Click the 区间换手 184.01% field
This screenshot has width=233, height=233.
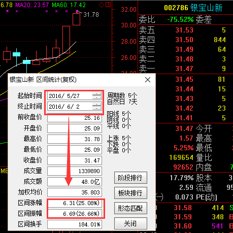coord(75,224)
